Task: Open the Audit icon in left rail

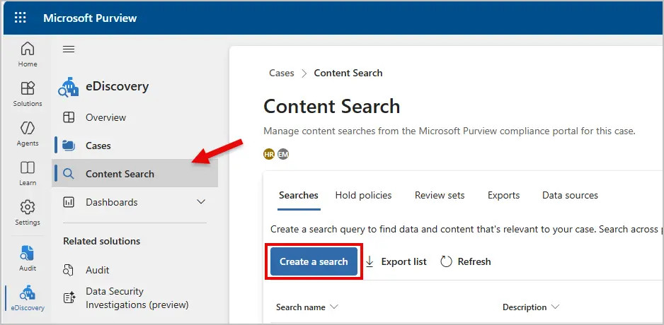Action: (x=28, y=259)
